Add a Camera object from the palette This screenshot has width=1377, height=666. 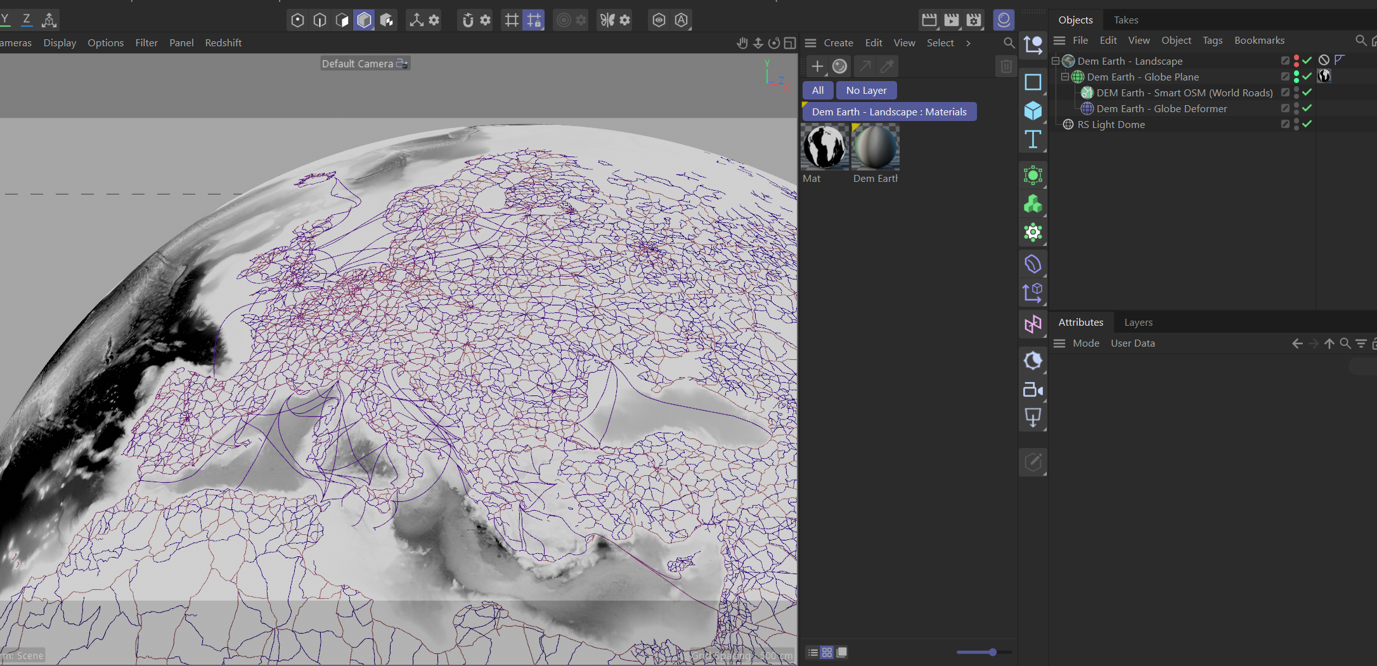(1033, 390)
